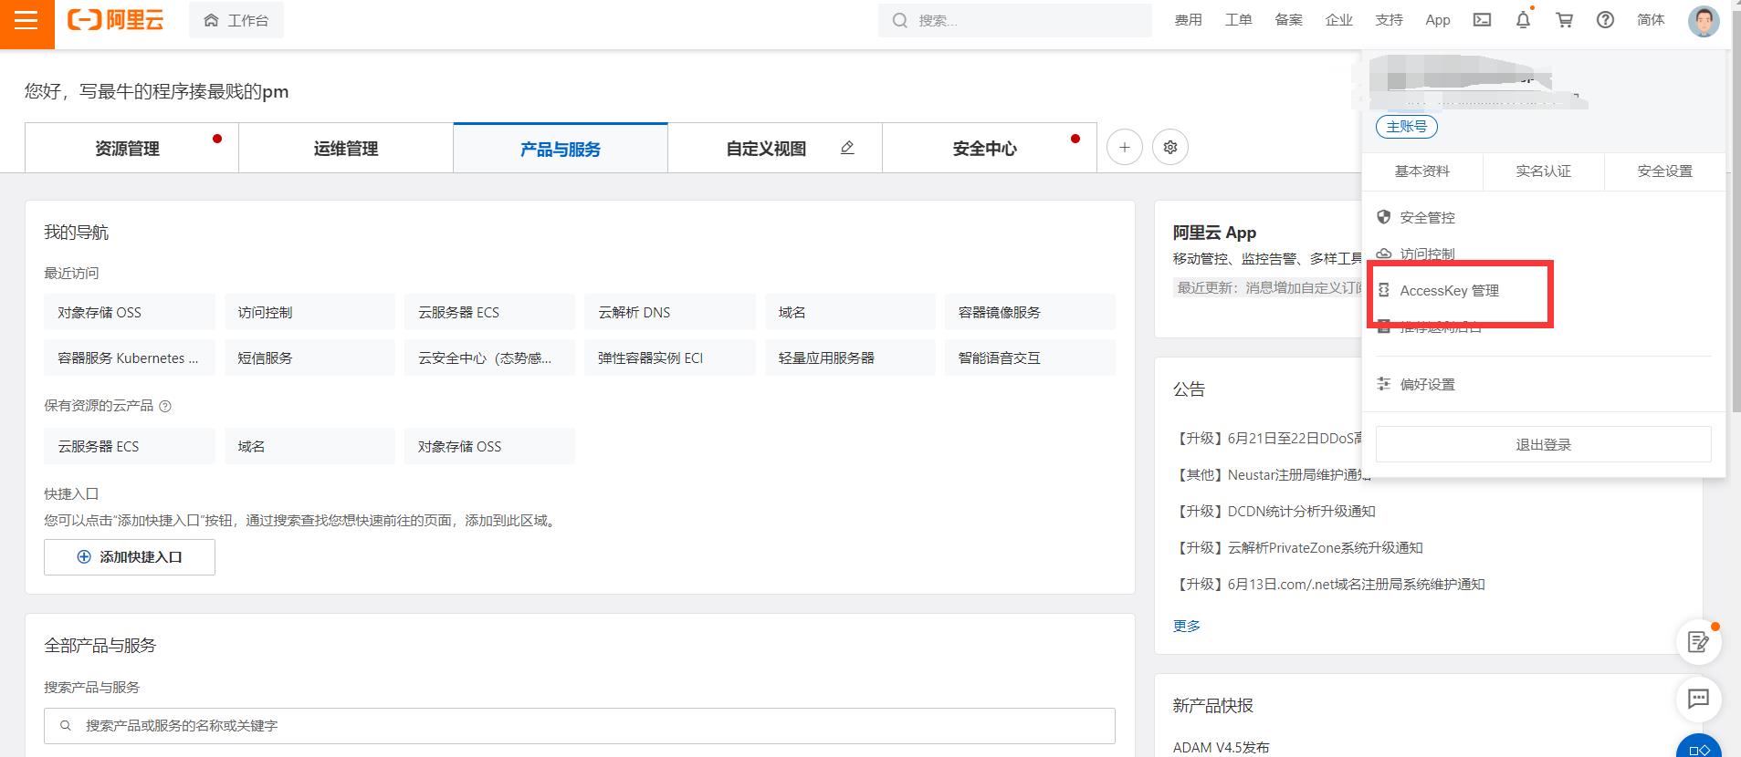Open the 支持 menu
Image resolution: width=1741 pixels, height=757 pixels.
pyautogui.click(x=1389, y=20)
